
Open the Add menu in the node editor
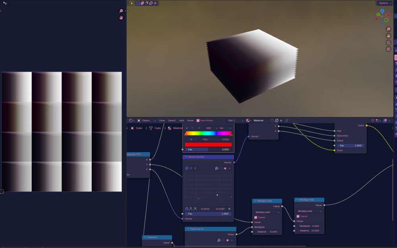pyautogui.click(x=181, y=120)
